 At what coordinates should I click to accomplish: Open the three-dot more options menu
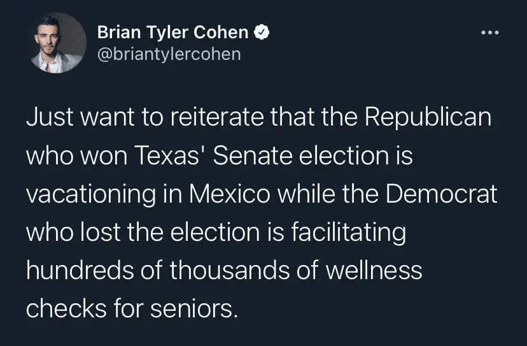point(490,32)
